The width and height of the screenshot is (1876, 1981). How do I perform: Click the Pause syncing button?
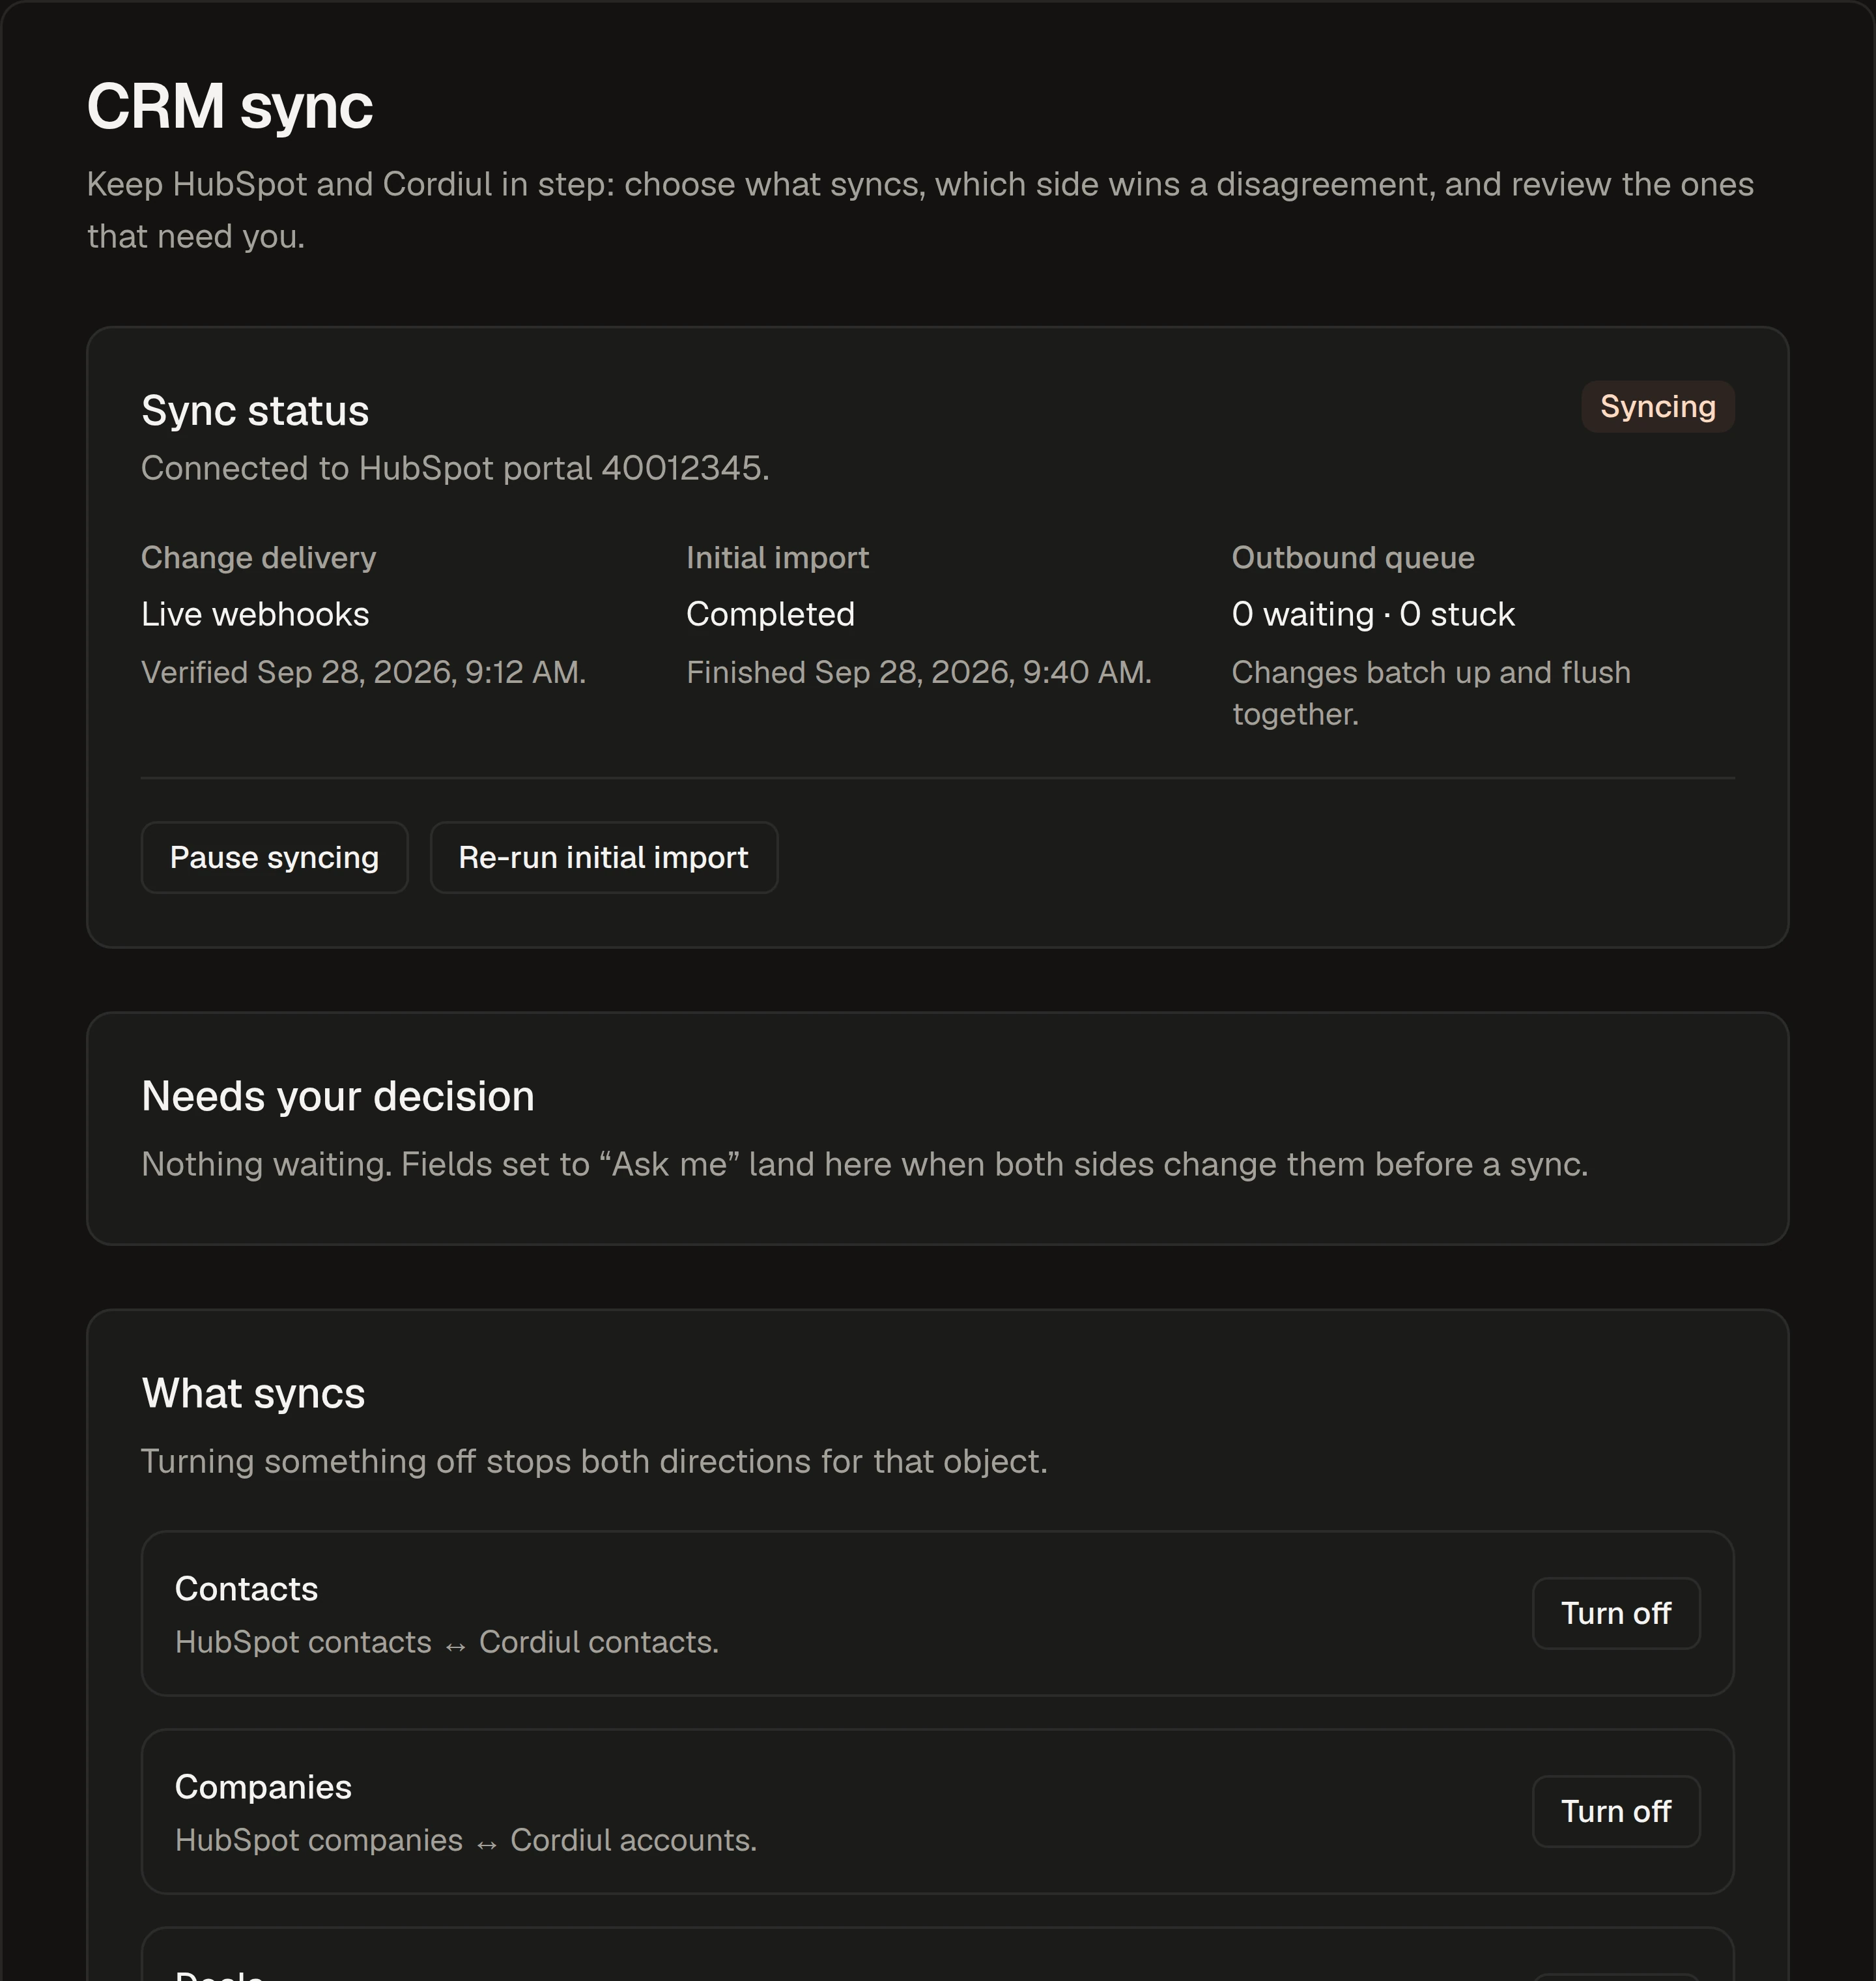pyautogui.click(x=274, y=858)
